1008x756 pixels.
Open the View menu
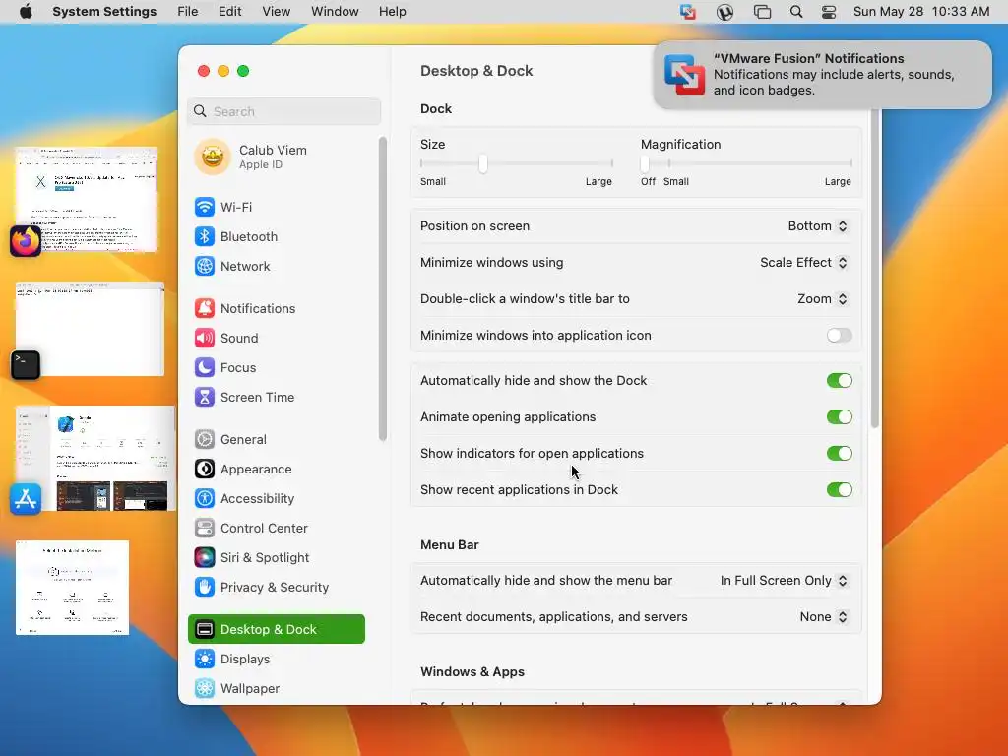[x=276, y=12]
